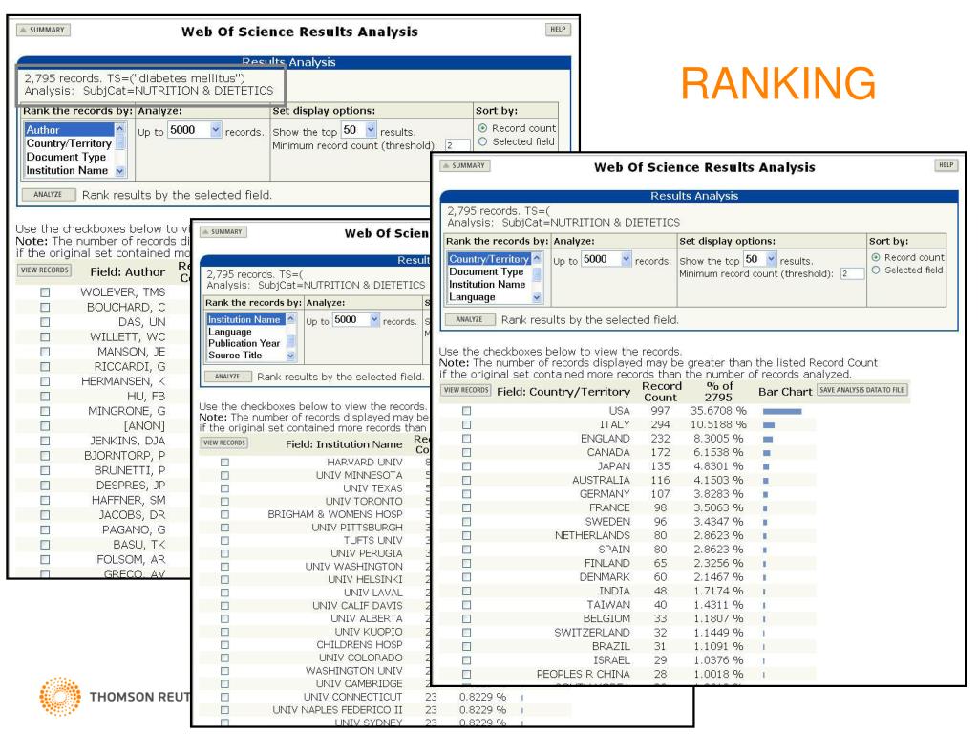
Task: Check the ENGLAND checkbox
Action: [466, 438]
